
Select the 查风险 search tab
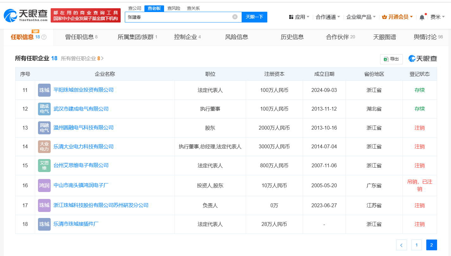point(174,8)
